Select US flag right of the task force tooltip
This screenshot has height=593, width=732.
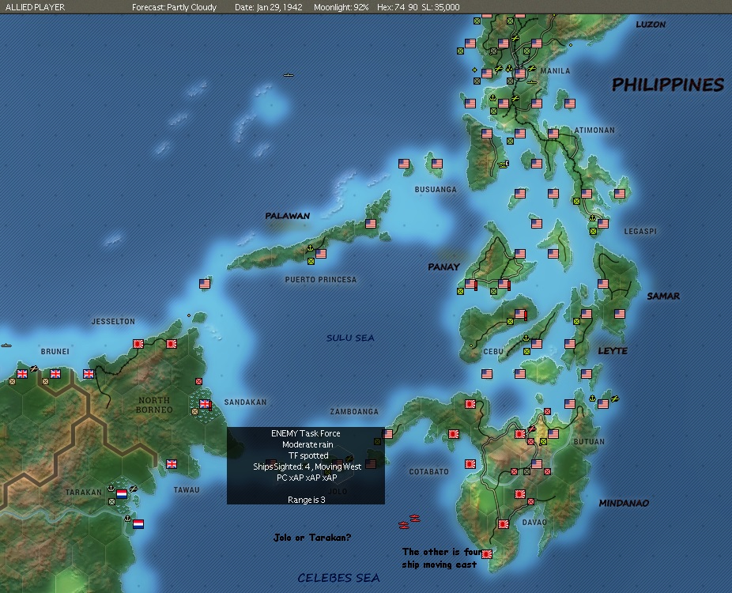tap(371, 463)
